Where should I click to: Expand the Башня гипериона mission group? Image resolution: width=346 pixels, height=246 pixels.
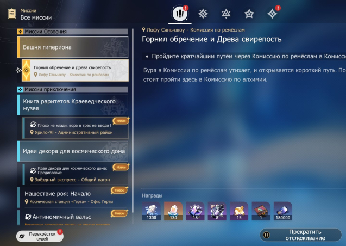tap(73, 47)
